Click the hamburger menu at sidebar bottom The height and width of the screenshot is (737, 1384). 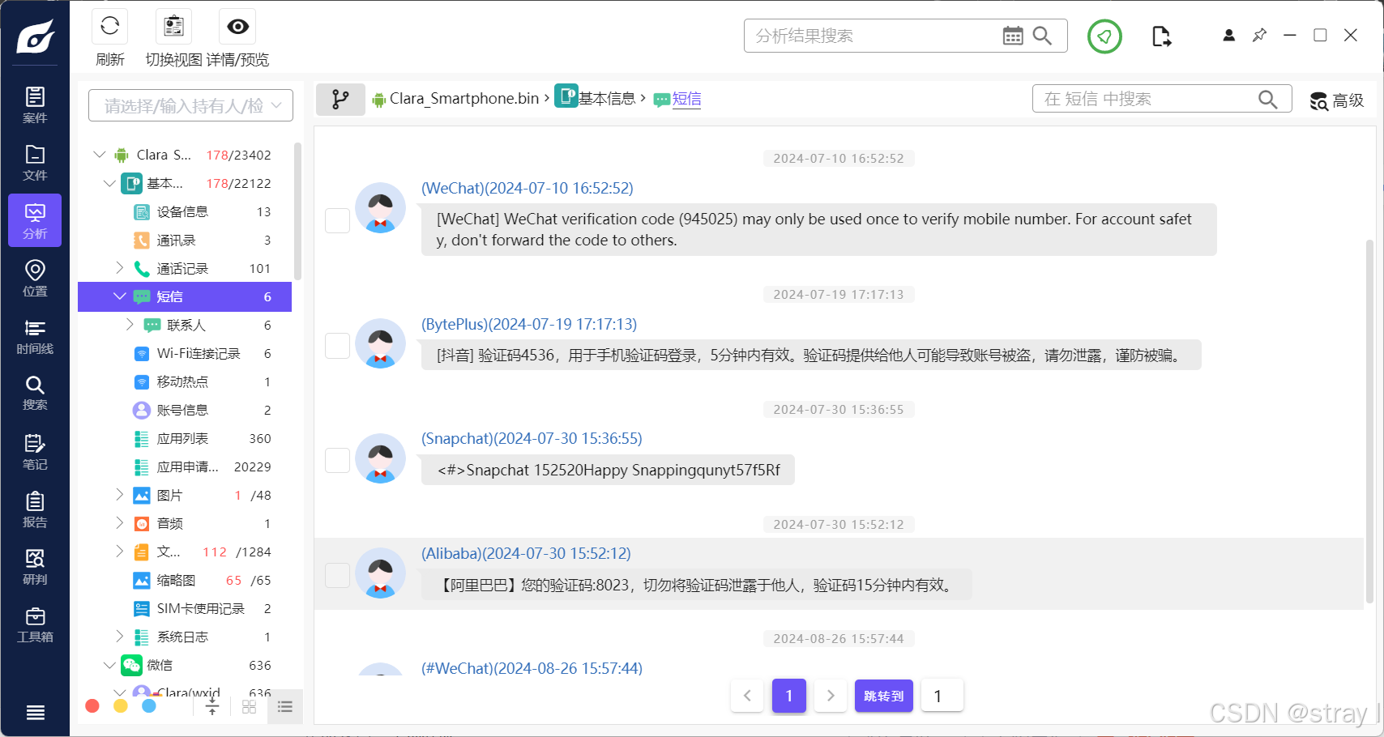pyautogui.click(x=35, y=713)
